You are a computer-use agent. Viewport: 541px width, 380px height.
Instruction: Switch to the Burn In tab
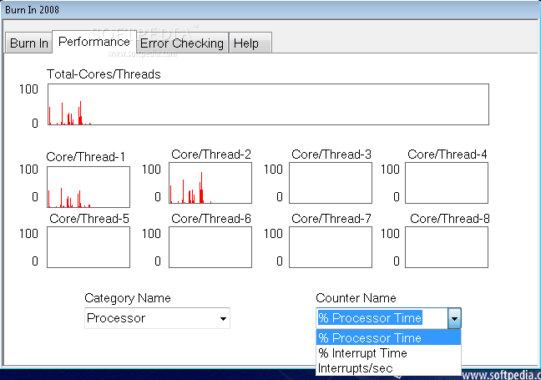28,43
